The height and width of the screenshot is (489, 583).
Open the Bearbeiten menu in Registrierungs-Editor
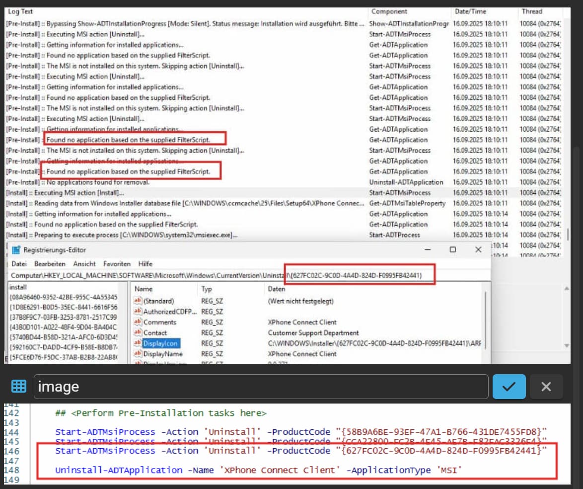[50, 264]
